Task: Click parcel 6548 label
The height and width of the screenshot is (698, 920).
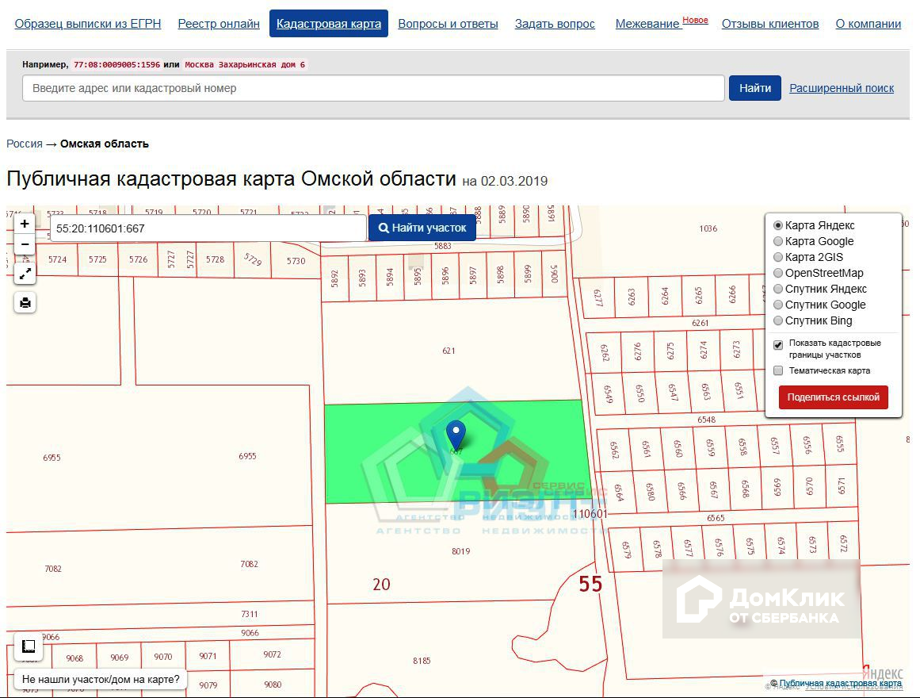Action: click(x=706, y=420)
